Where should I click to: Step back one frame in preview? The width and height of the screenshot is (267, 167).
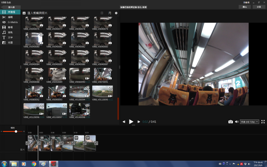tap(124, 122)
